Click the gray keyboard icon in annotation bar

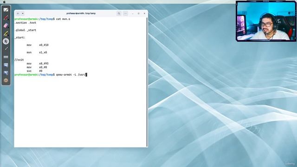pyautogui.click(x=6, y=57)
